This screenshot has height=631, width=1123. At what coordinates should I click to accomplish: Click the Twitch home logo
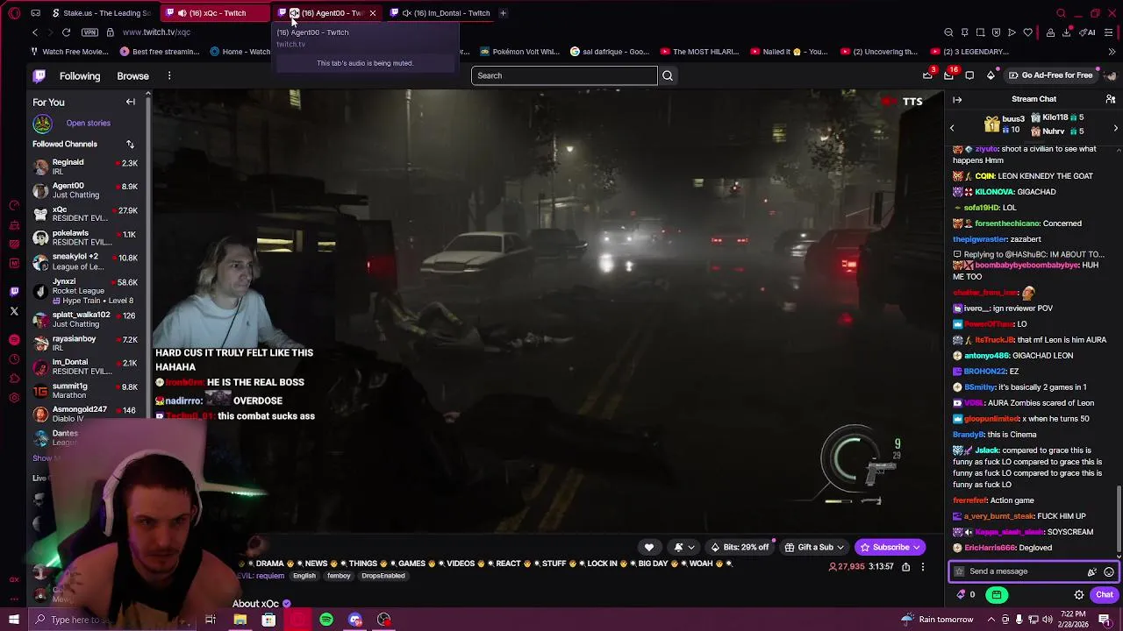pos(39,76)
